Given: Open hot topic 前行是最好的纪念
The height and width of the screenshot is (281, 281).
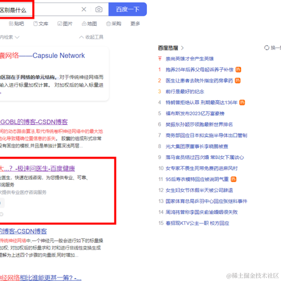Looking at the screenshot, I should pos(185,91).
